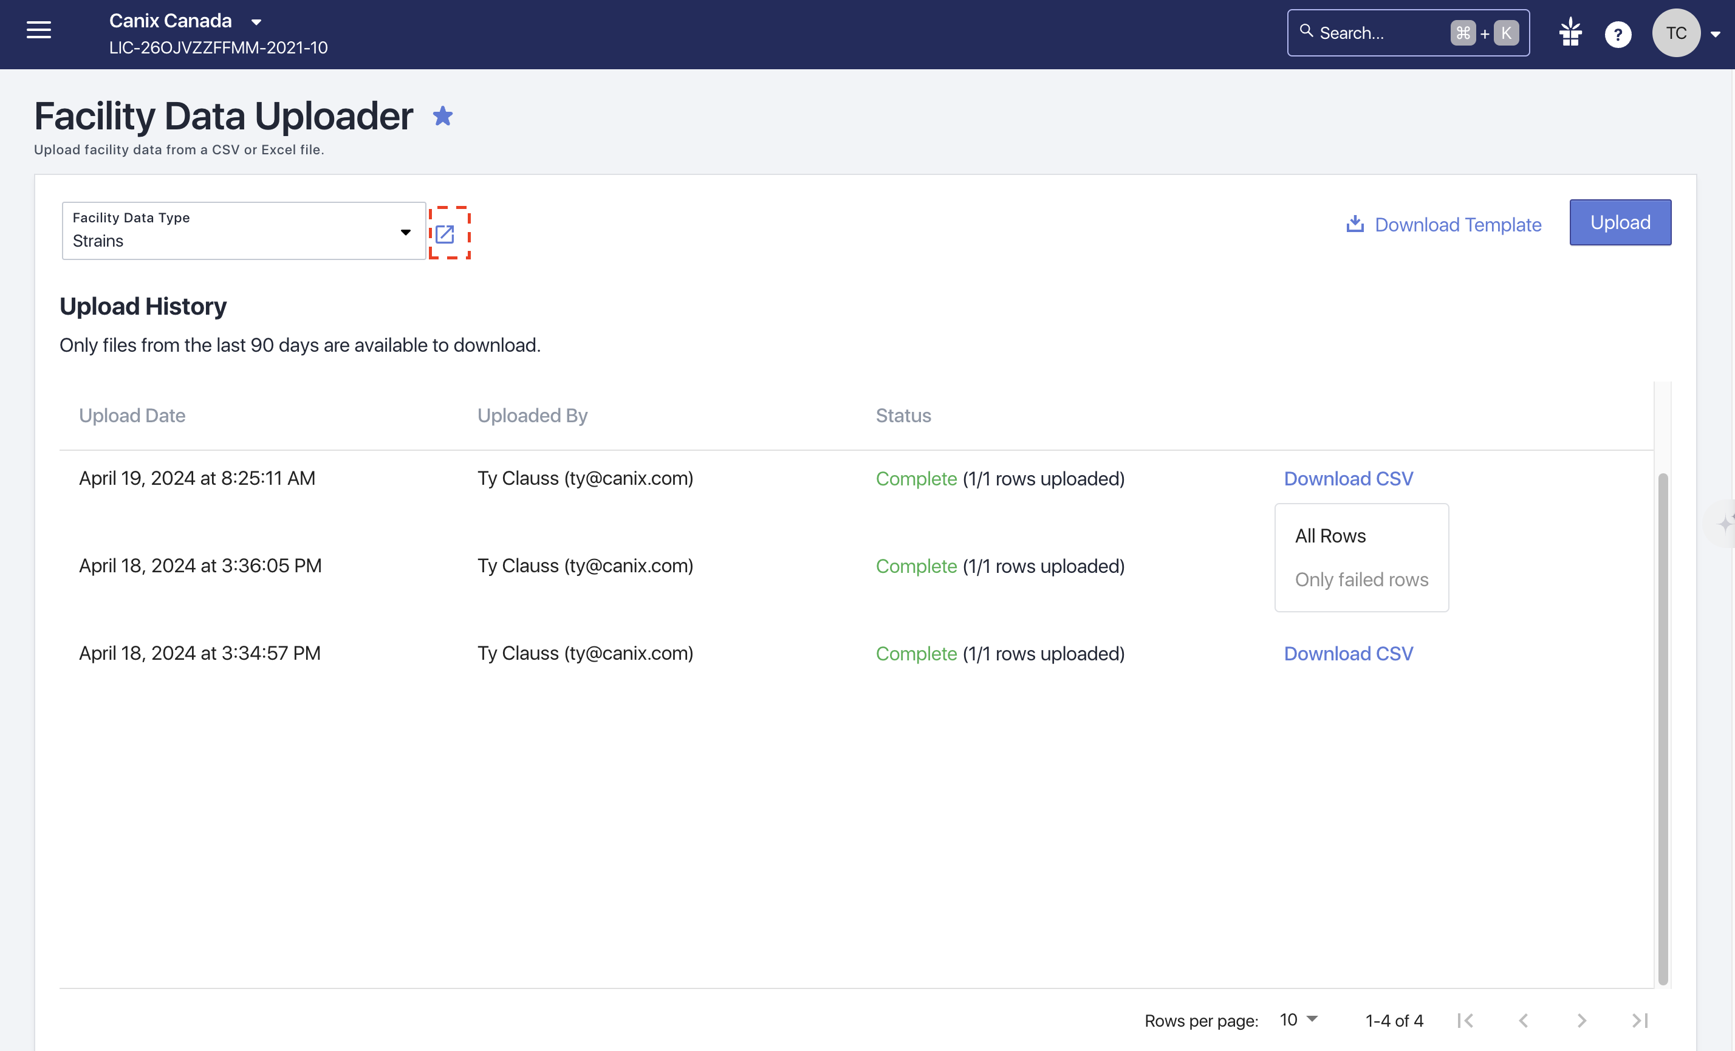This screenshot has height=1051, width=1735.
Task: Open the Facility Data Type dropdown
Action: pyautogui.click(x=244, y=231)
